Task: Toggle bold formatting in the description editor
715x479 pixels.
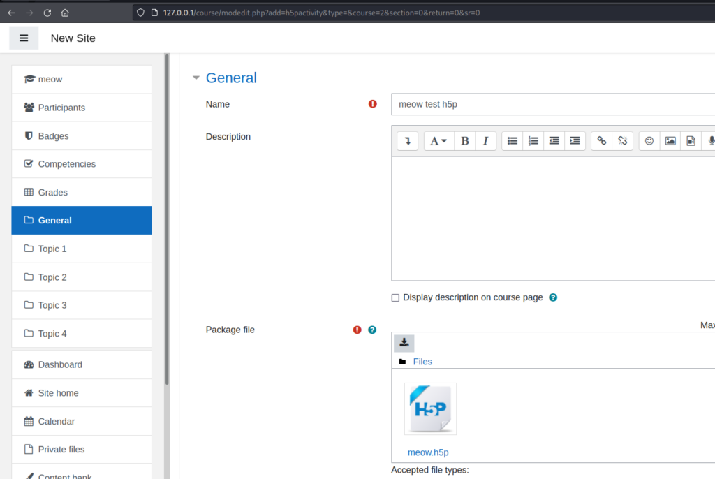Action: pos(465,141)
